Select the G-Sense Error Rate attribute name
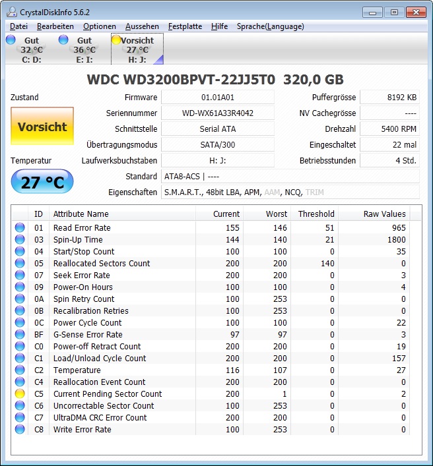433x466 pixels. click(88, 334)
